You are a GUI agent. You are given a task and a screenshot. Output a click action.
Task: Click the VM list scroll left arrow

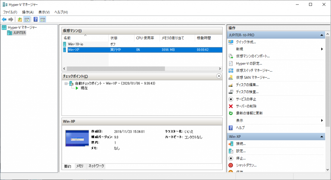pos(64,69)
